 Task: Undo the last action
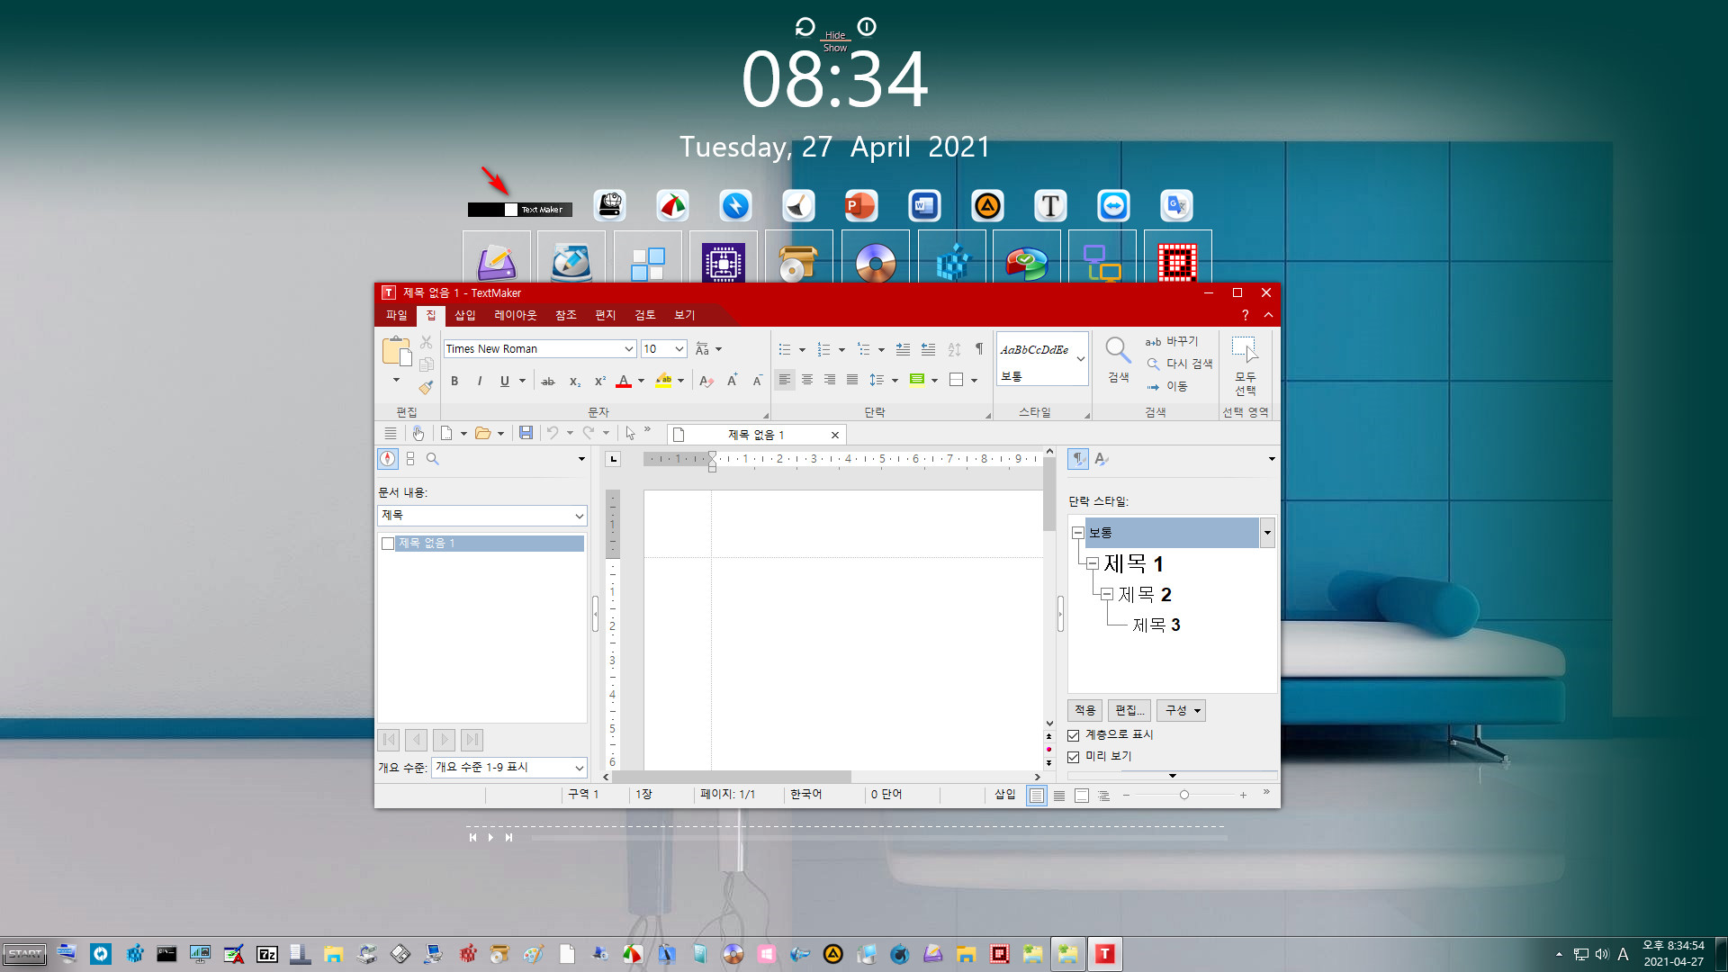point(553,433)
